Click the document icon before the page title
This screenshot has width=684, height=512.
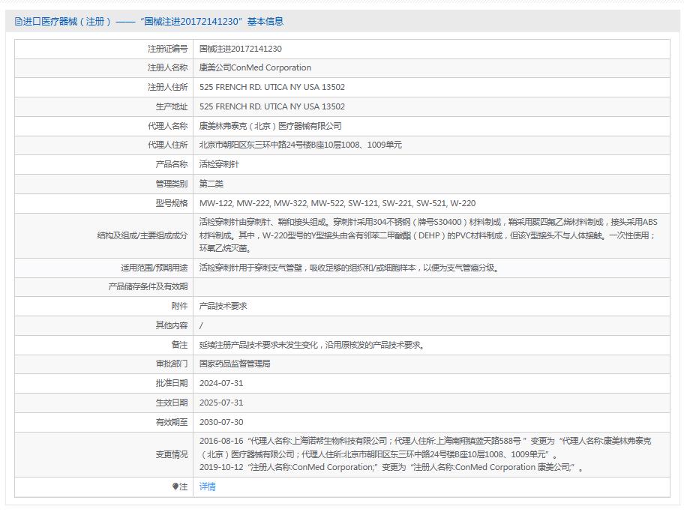click(x=16, y=22)
